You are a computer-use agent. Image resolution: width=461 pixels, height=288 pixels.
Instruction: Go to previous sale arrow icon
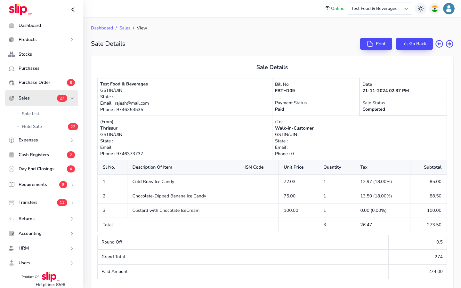pyautogui.click(x=439, y=44)
